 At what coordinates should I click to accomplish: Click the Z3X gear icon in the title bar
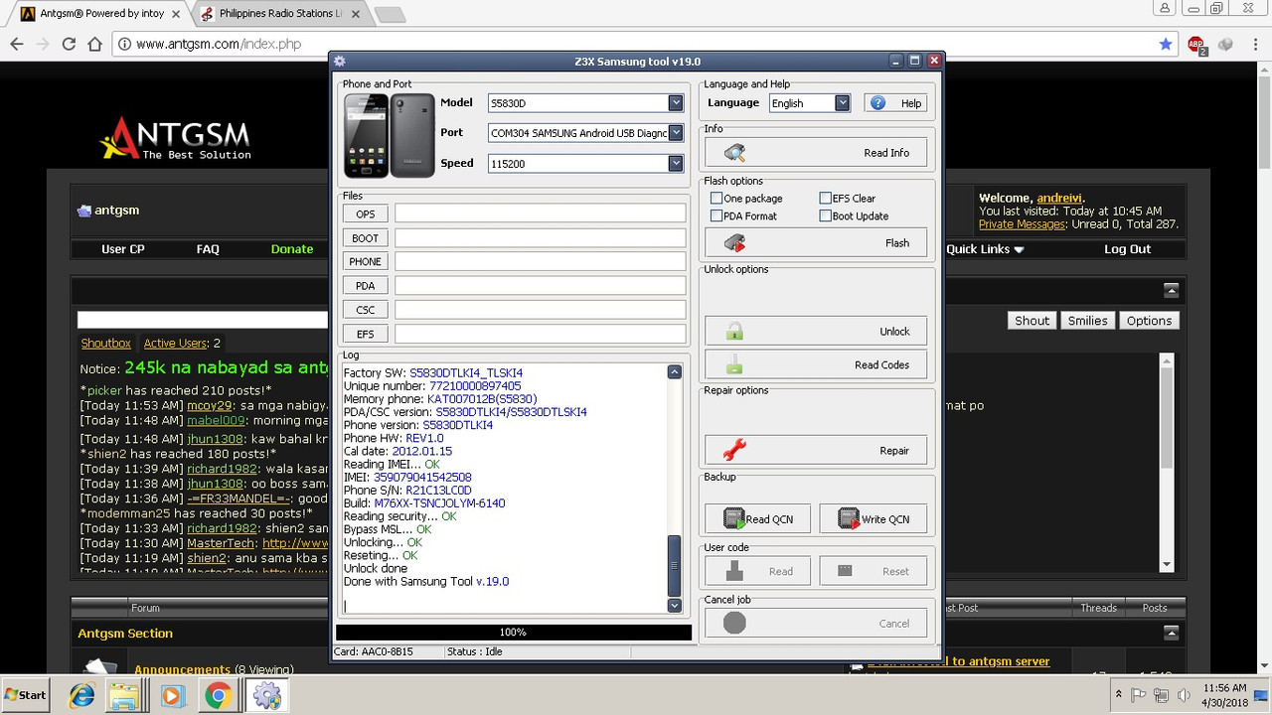(x=340, y=62)
